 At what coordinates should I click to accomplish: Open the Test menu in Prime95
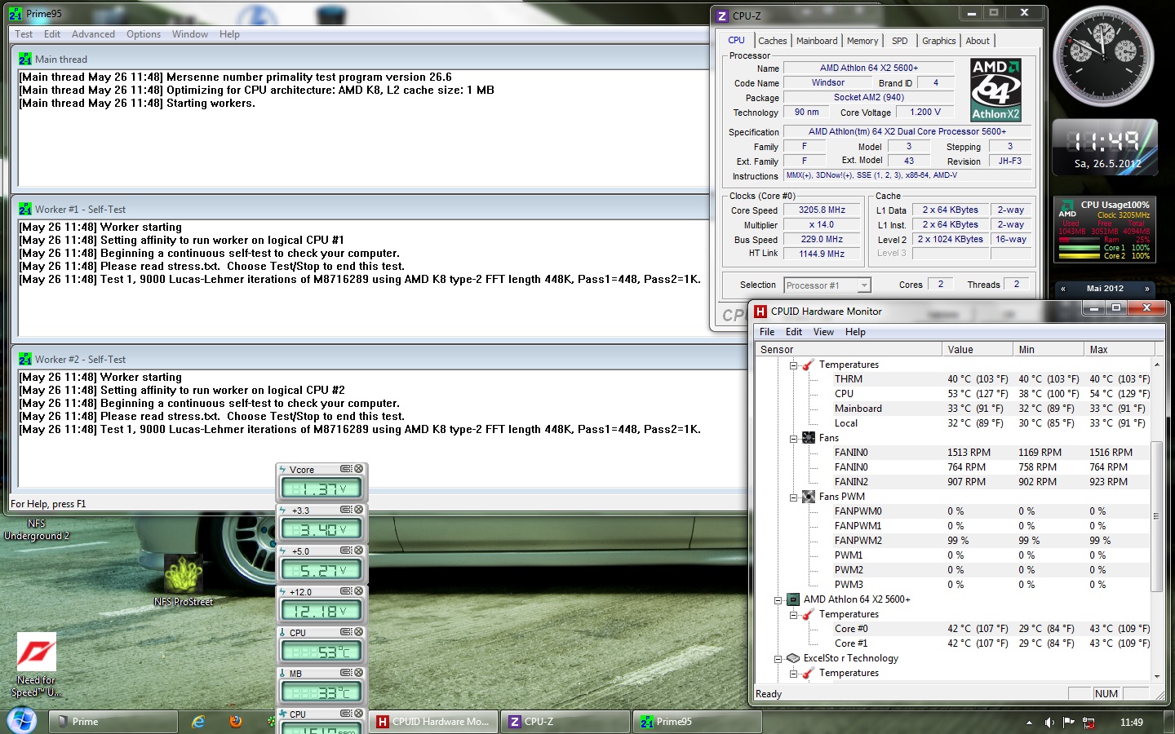tap(24, 34)
